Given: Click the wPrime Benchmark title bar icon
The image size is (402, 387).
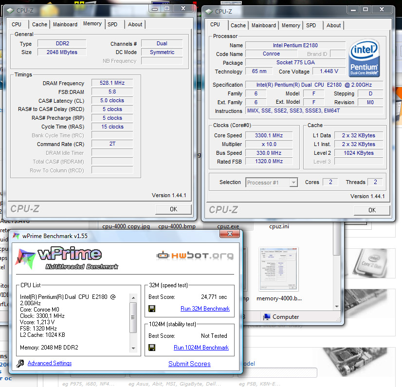Looking at the screenshot, I should pos(16,236).
